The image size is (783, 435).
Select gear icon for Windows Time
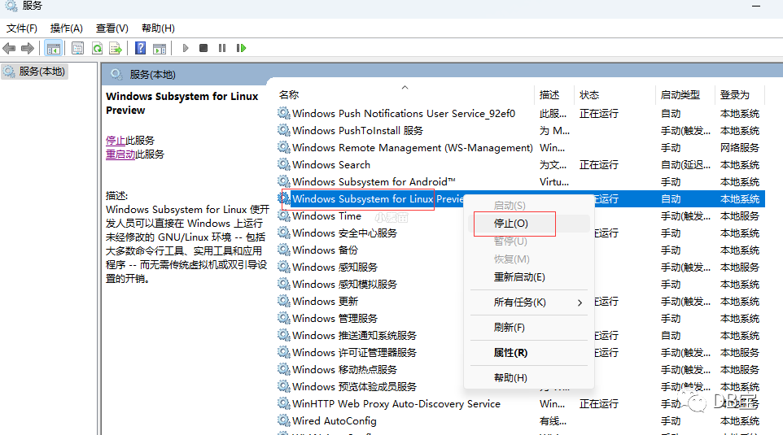[283, 216]
